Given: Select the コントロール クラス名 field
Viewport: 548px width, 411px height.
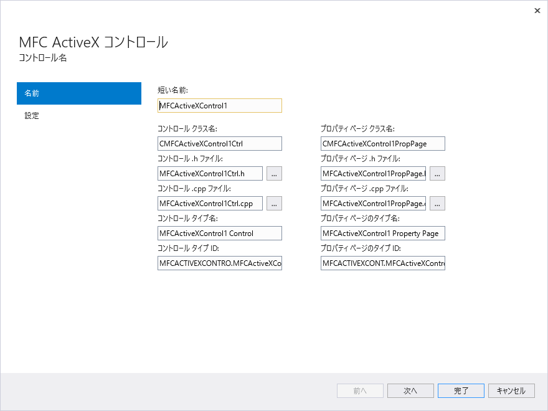Looking at the screenshot, I should pyautogui.click(x=219, y=143).
